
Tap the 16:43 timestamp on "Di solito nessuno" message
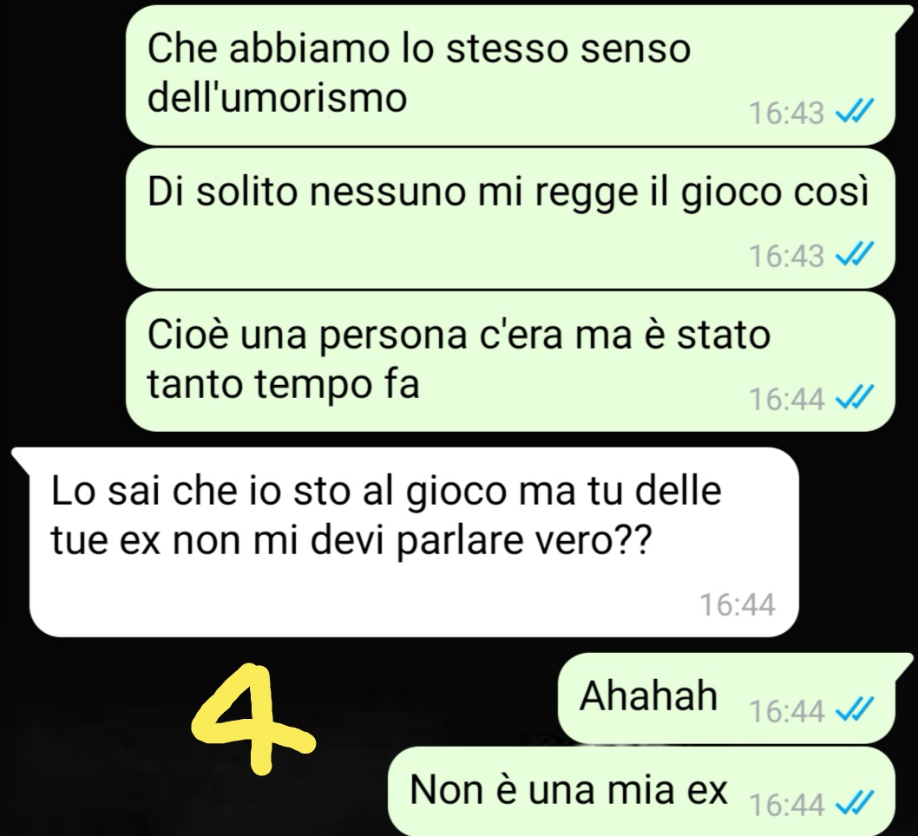click(786, 256)
